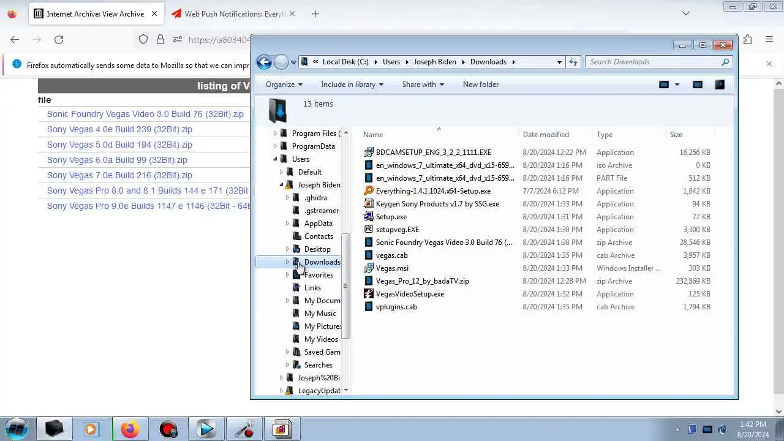
Task: Open the Firefox hamburger menu
Action: [x=769, y=39]
